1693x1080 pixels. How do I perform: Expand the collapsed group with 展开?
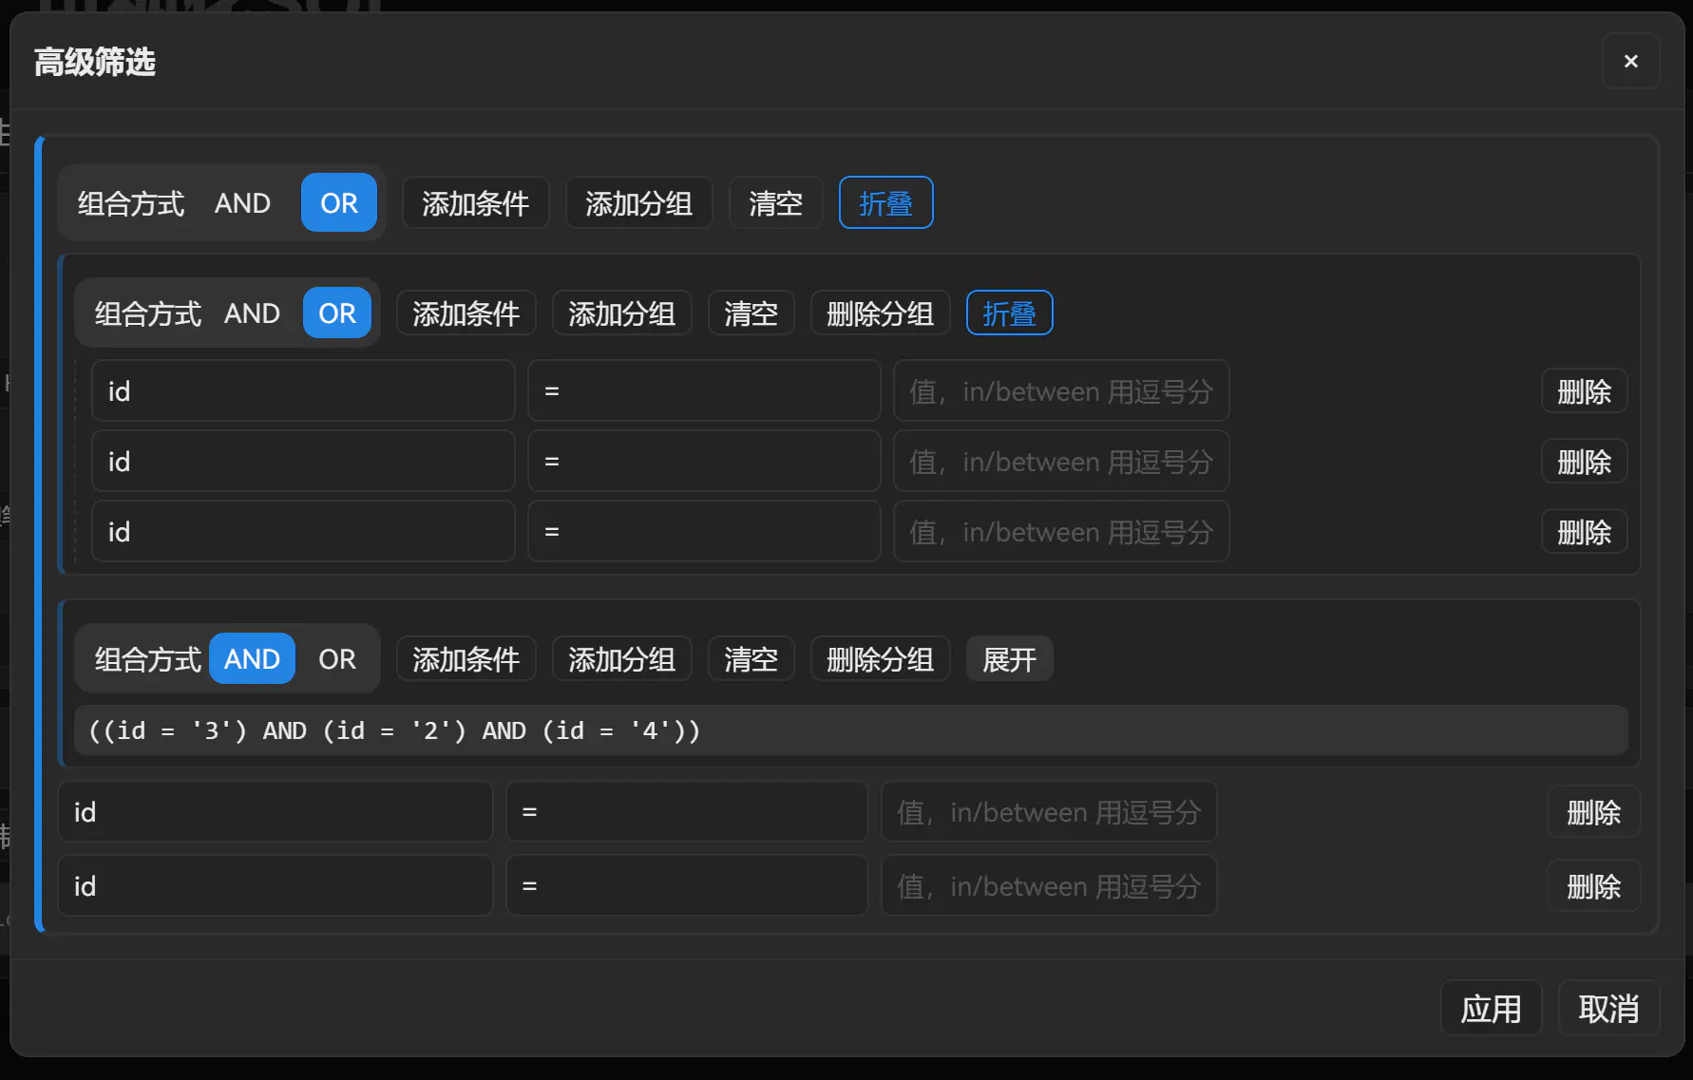click(1009, 659)
